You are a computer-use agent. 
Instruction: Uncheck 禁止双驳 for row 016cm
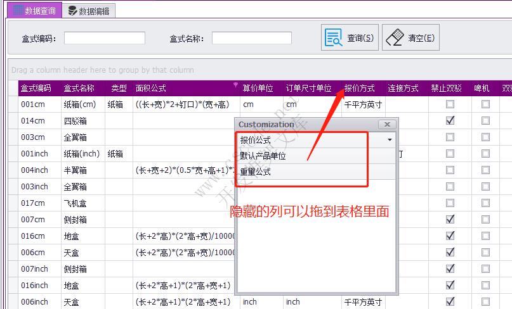pyautogui.click(x=450, y=236)
